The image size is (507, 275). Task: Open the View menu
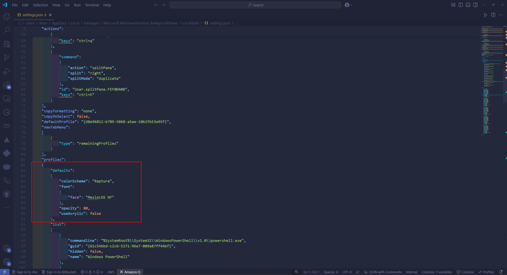[x=56, y=5]
